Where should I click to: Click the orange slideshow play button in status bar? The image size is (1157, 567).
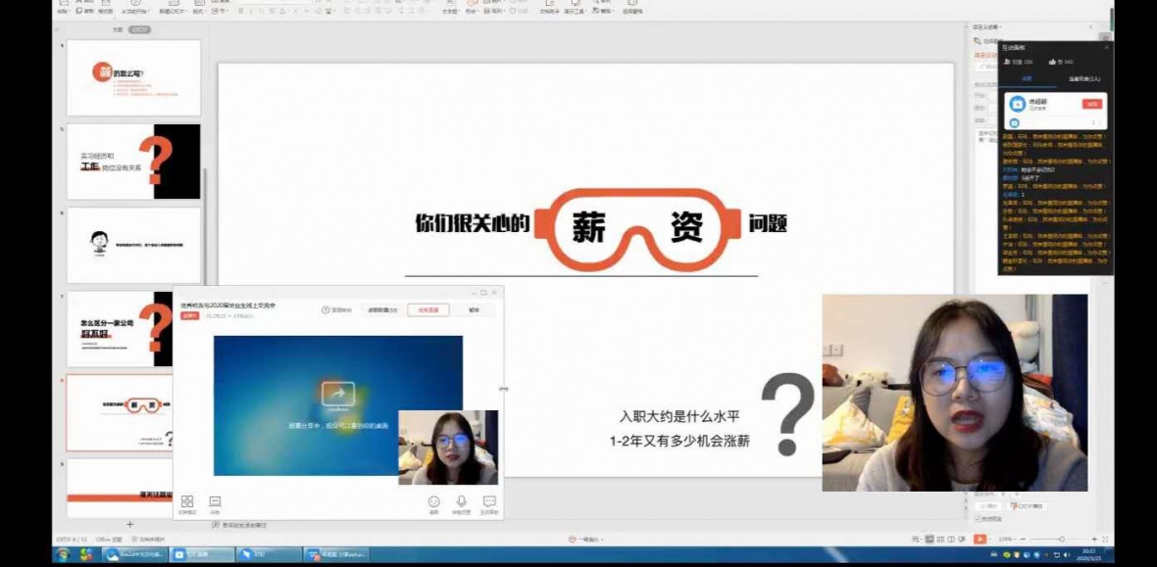click(x=980, y=540)
